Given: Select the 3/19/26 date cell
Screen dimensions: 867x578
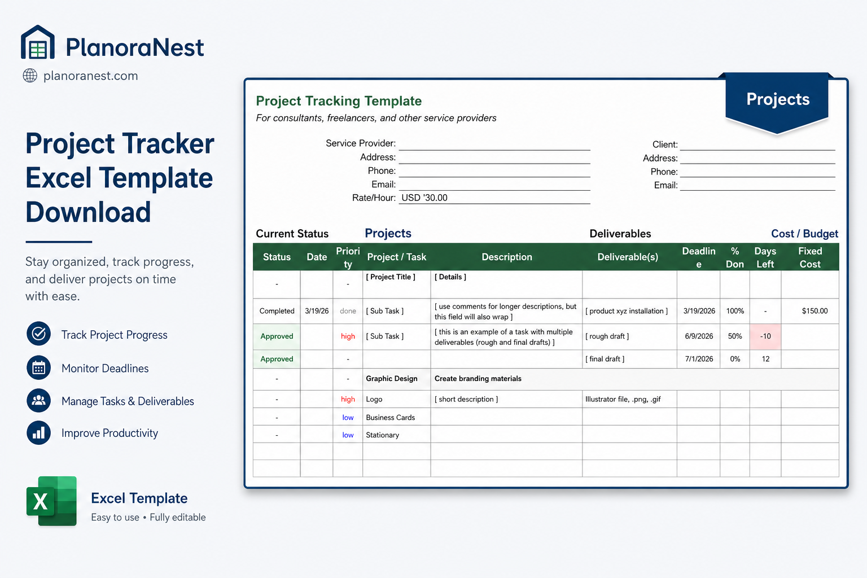Looking at the screenshot, I should [x=317, y=311].
